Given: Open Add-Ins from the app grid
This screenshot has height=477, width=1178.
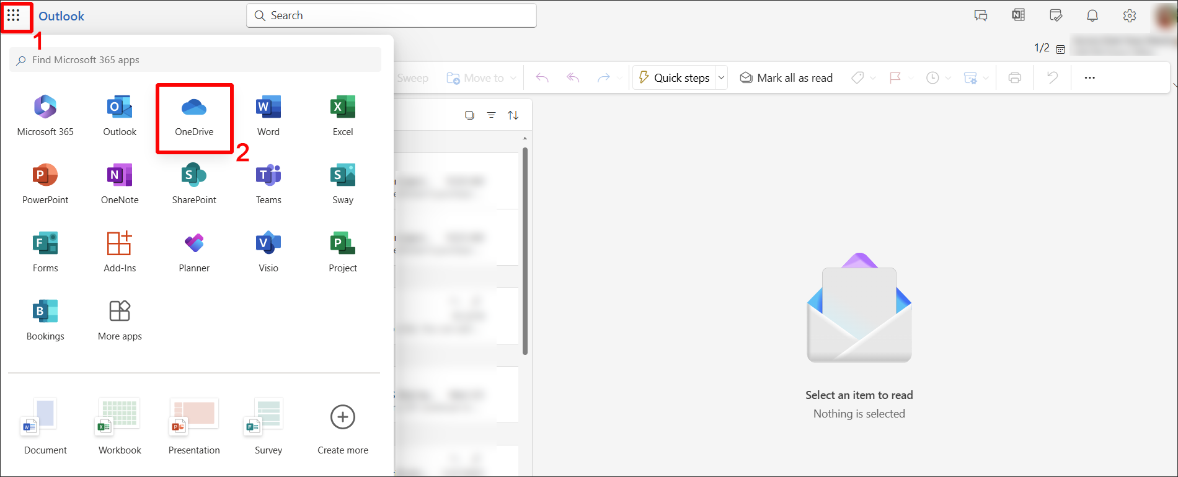Looking at the screenshot, I should [x=120, y=252].
